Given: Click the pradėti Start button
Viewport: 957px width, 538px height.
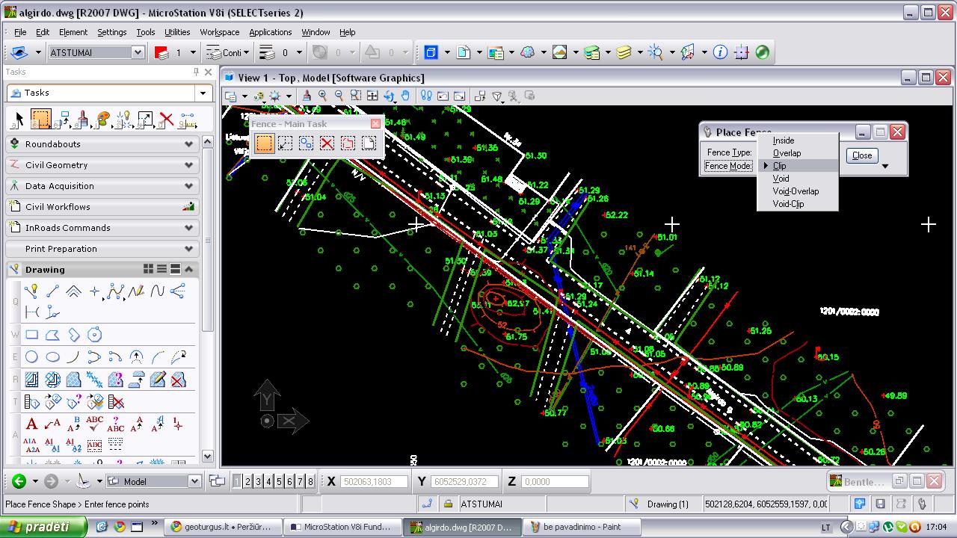Looking at the screenshot, I should point(45,527).
